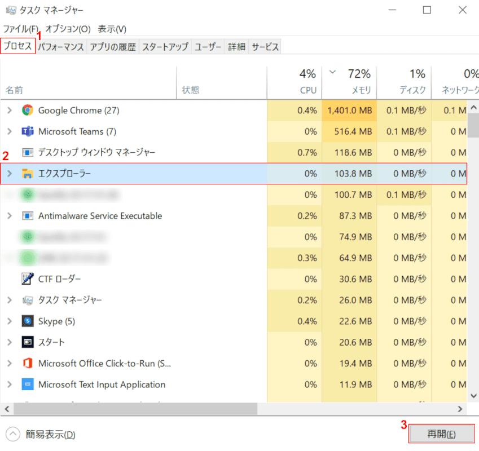Click the CTF ローダー pen icon

point(28,278)
